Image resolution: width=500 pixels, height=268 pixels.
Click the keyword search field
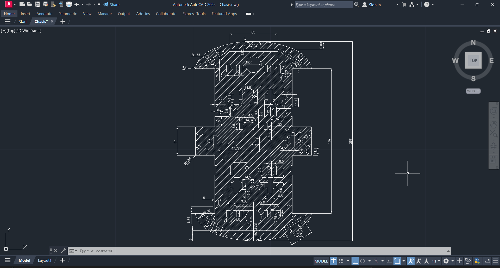323,5
